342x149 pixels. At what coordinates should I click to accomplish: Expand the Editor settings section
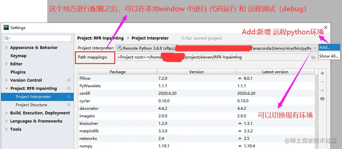(x=6, y=64)
